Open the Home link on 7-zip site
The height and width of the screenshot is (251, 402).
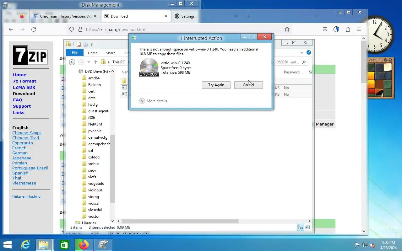(x=19, y=75)
